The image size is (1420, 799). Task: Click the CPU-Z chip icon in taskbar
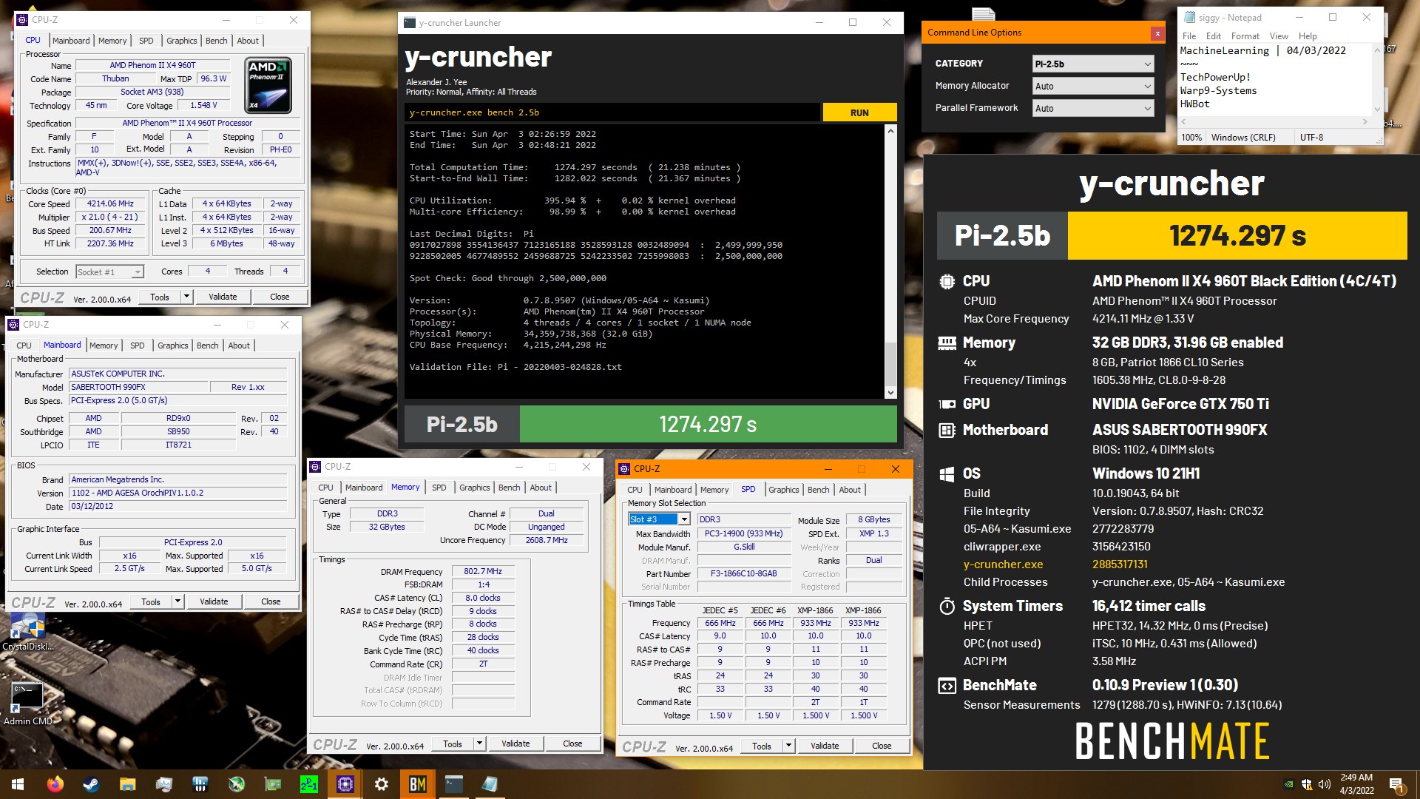click(x=345, y=784)
